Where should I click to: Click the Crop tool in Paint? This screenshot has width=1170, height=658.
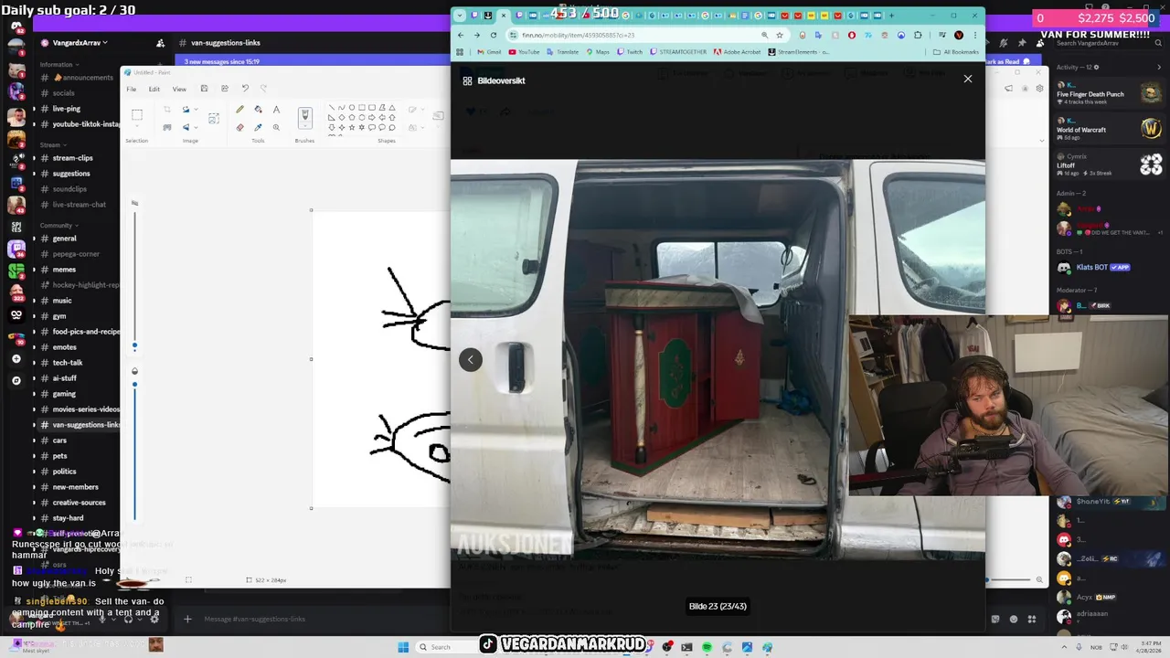point(167,109)
